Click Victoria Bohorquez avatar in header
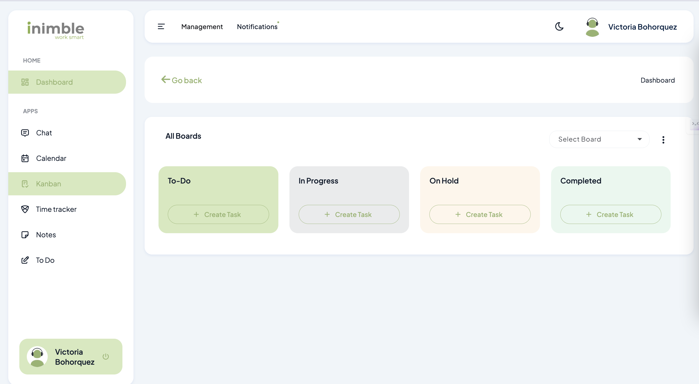This screenshot has height=384, width=699. point(592,27)
